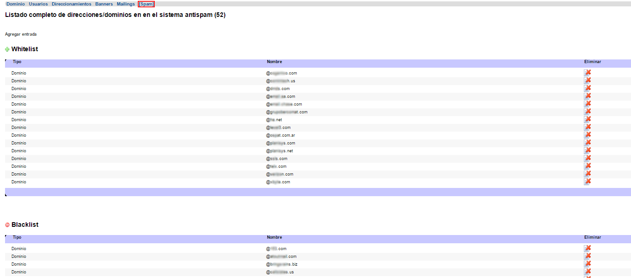Click the highlighted Spam tab
Screen dimensions: 631x278
click(x=147, y=4)
